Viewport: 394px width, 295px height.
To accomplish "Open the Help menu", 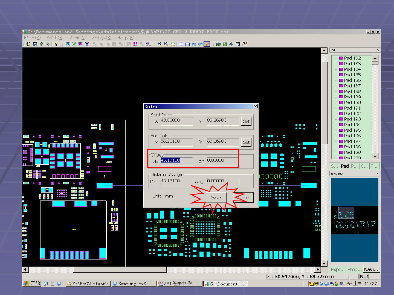I will (x=126, y=38).
